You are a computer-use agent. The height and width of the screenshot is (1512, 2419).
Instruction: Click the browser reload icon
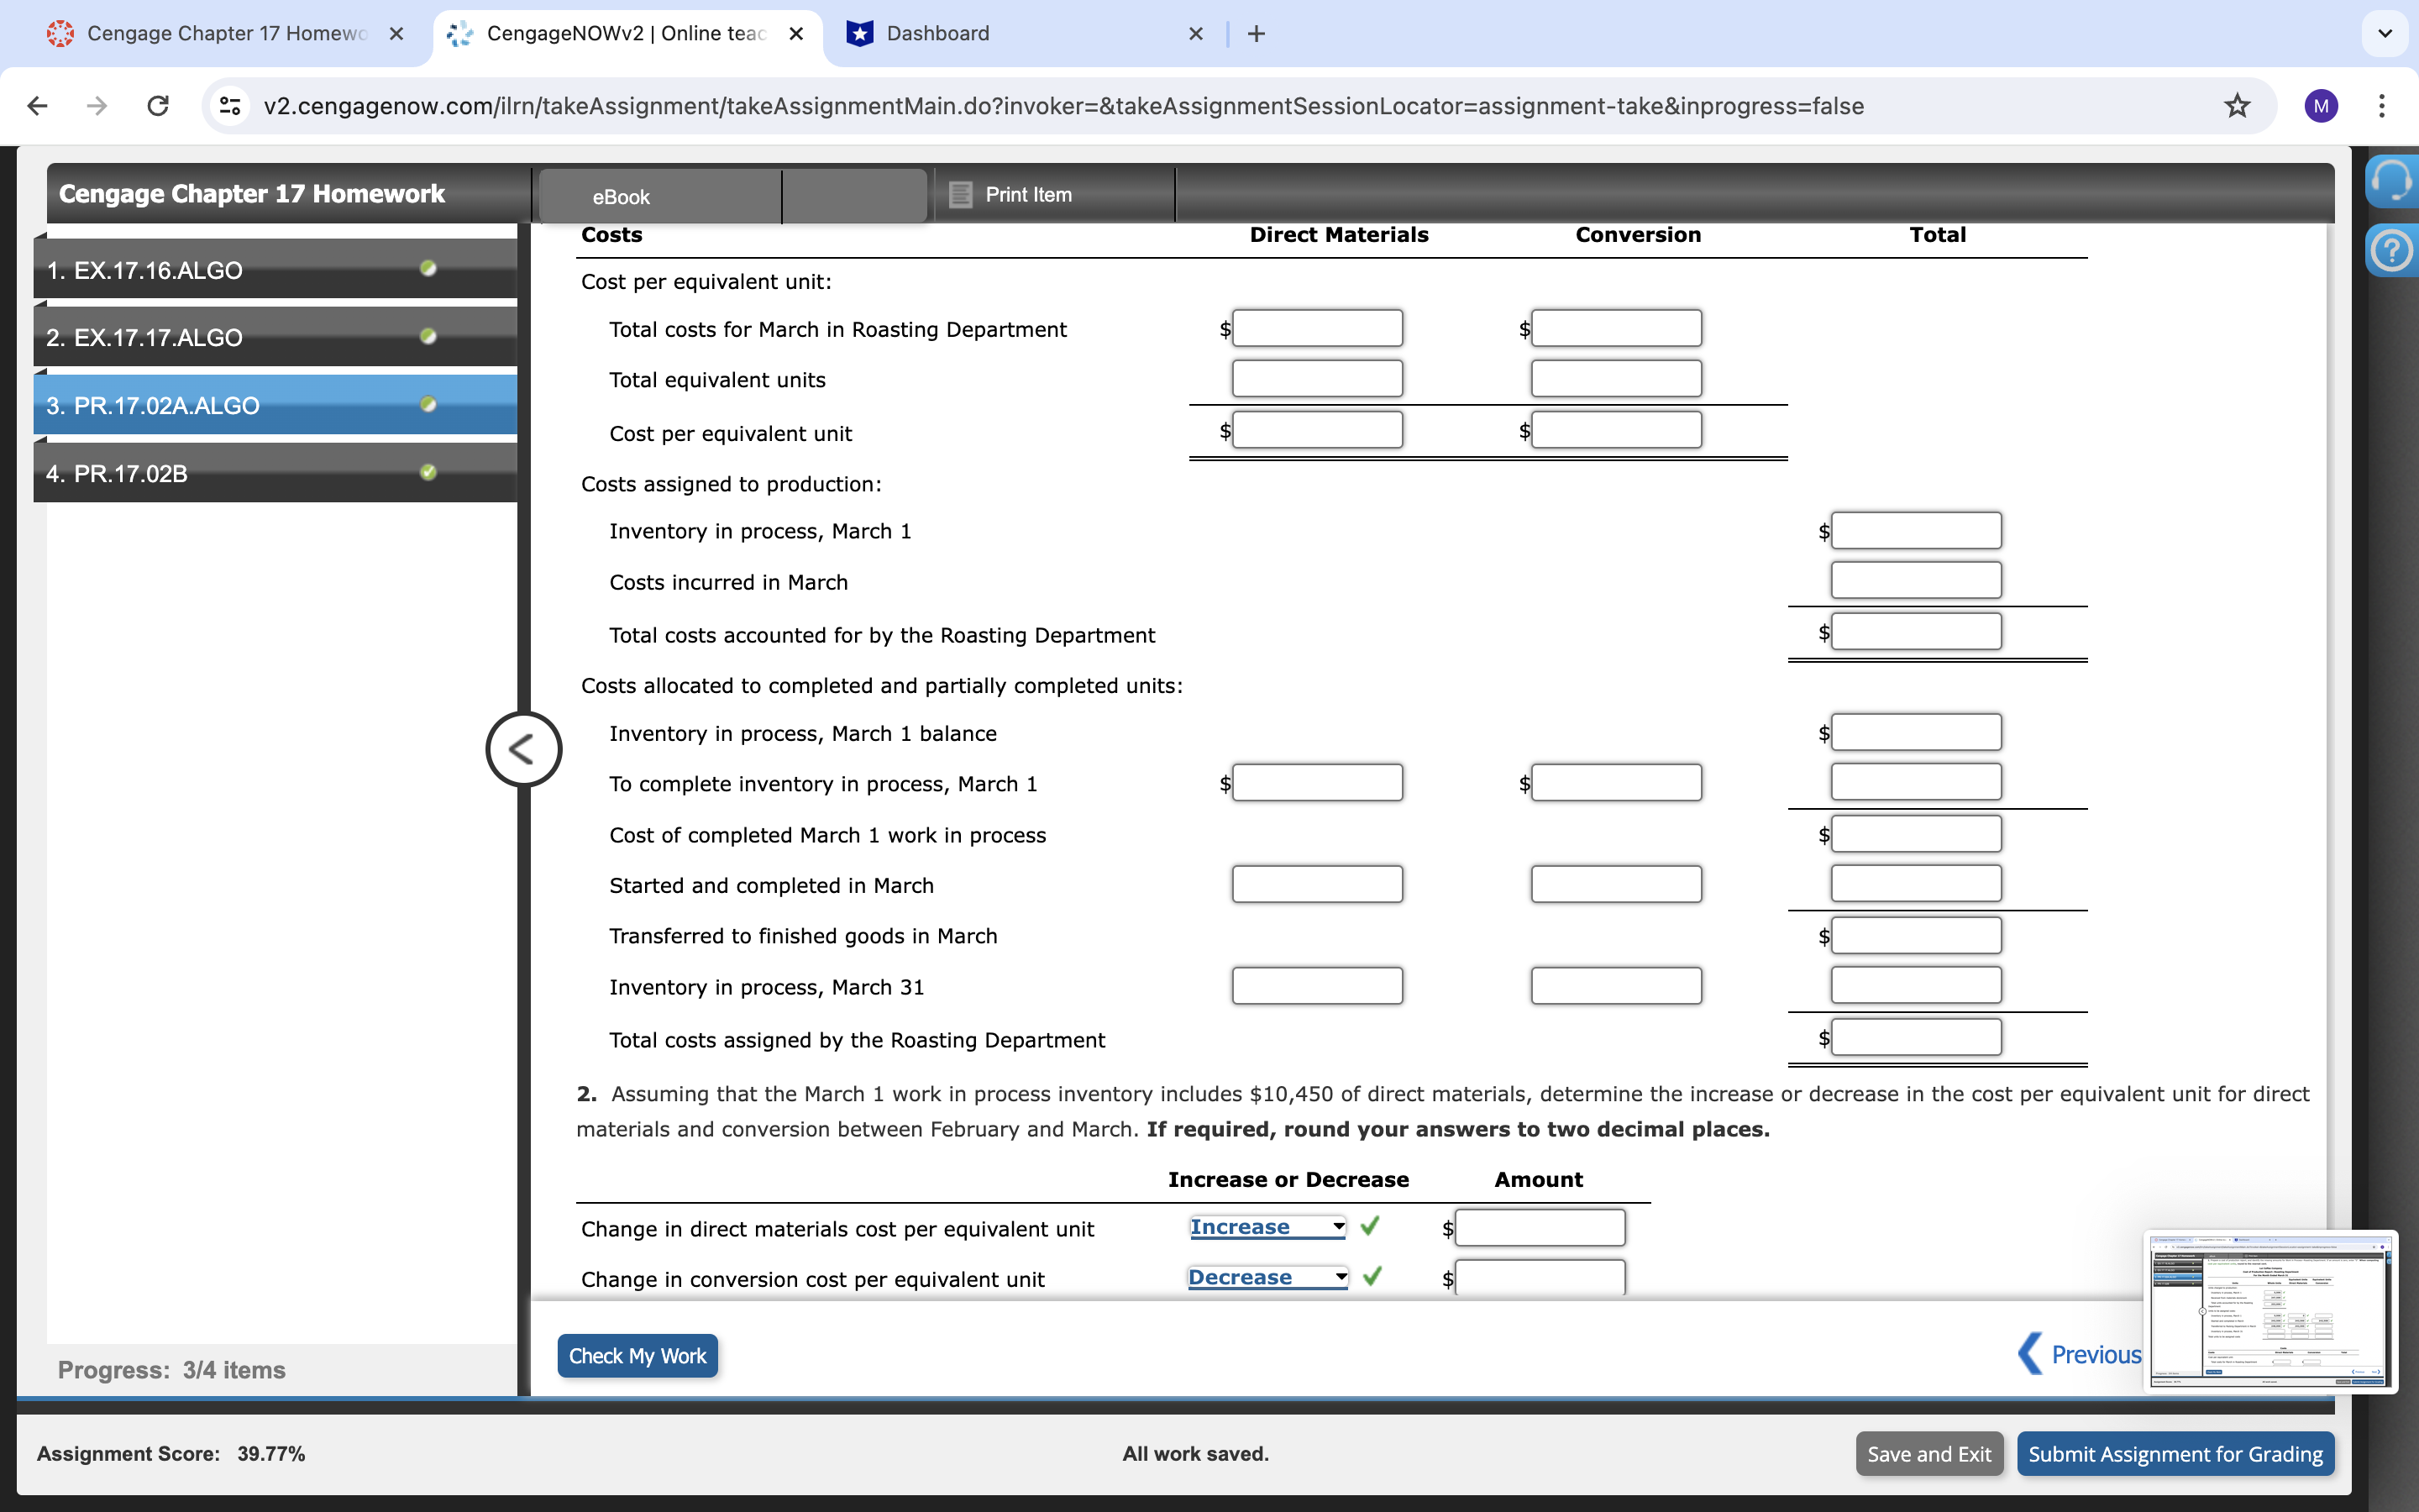click(158, 106)
